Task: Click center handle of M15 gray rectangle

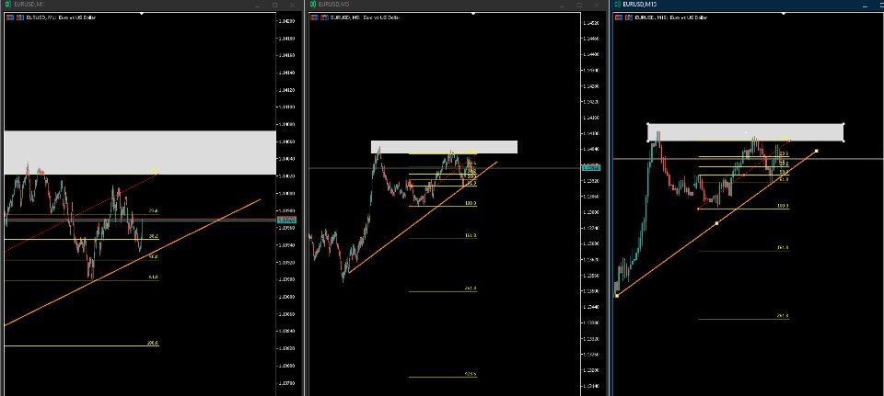Action: click(x=746, y=132)
